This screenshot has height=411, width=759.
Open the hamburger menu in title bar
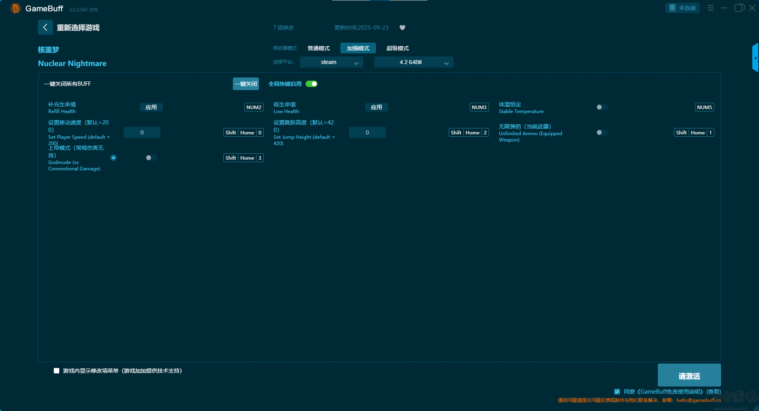(710, 8)
